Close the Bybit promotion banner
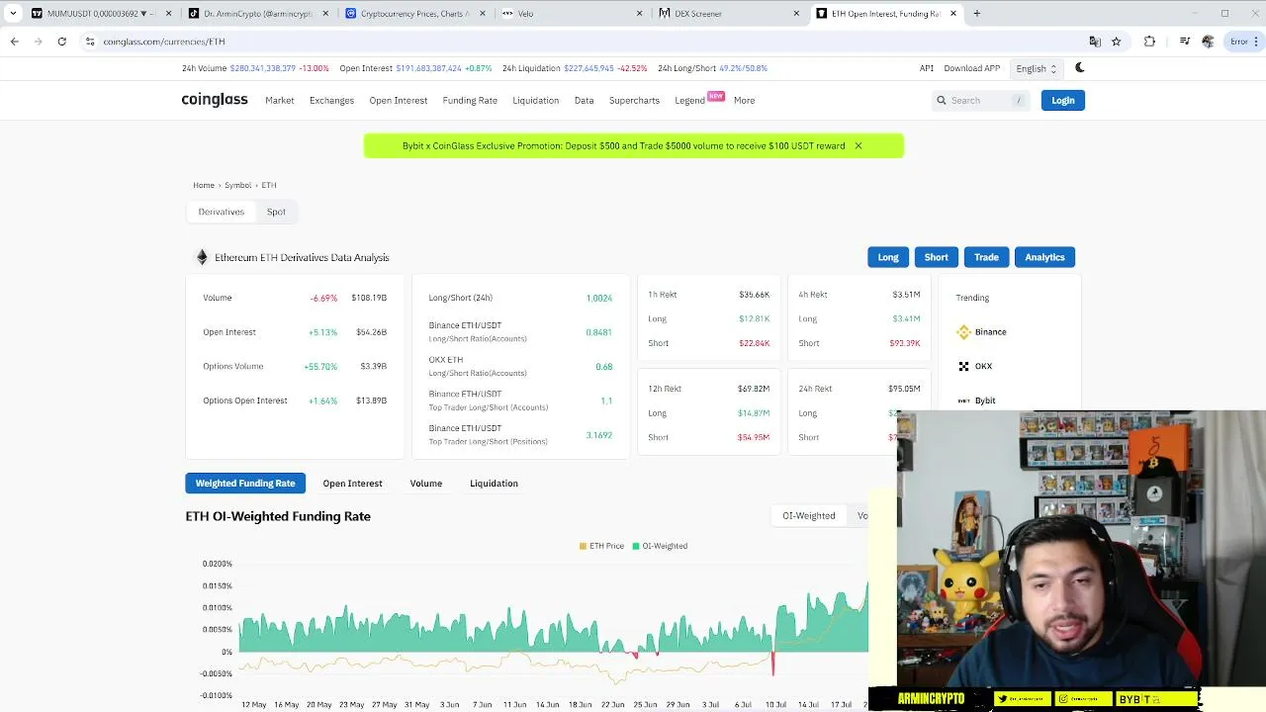This screenshot has width=1266, height=712. click(x=859, y=145)
